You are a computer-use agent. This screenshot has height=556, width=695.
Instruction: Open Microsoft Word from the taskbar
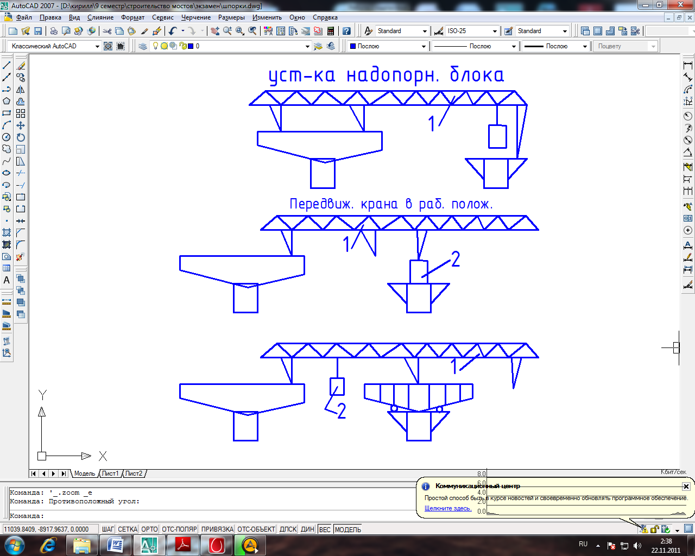[x=116, y=545]
